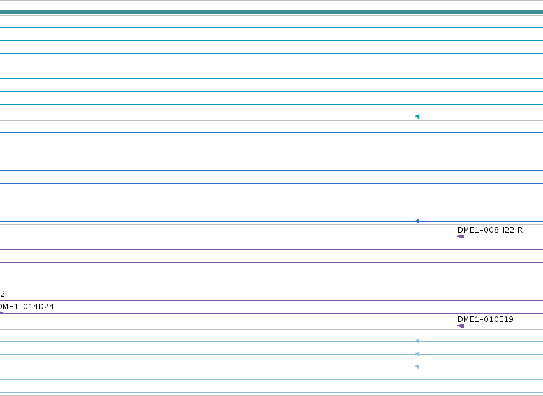
Task: Select the purple arrow glyph beside DME1-010E19
Action: pos(461,326)
